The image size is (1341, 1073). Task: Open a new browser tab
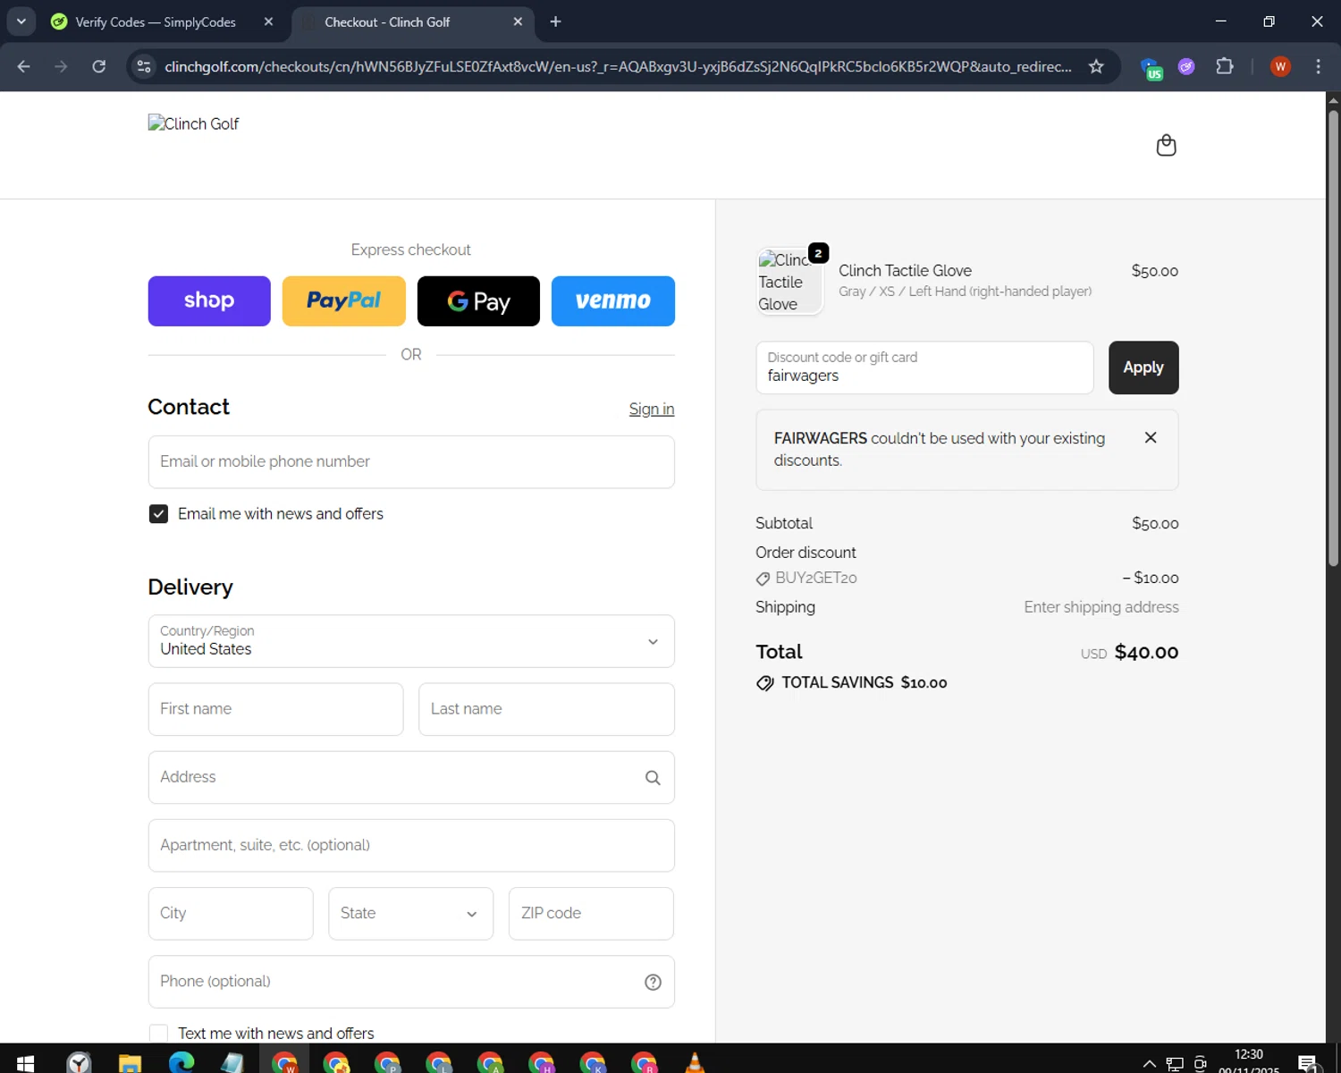click(555, 21)
